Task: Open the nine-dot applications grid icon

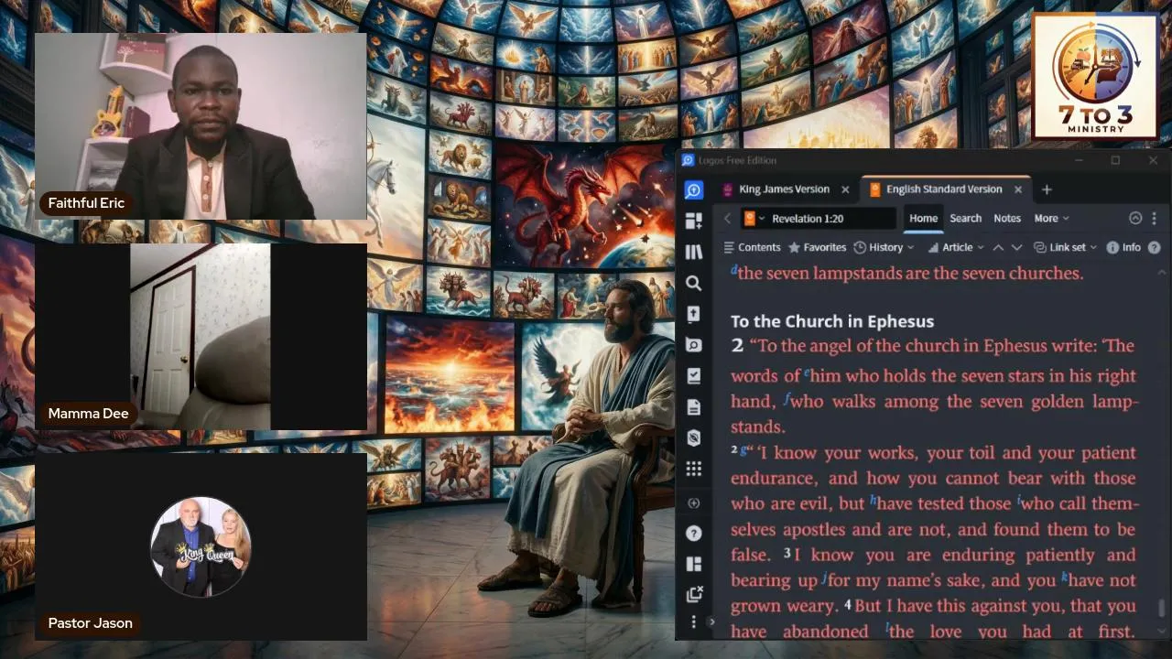Action: coord(694,469)
